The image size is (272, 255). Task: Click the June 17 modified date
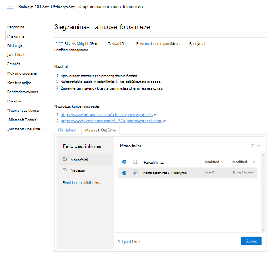click(x=209, y=173)
